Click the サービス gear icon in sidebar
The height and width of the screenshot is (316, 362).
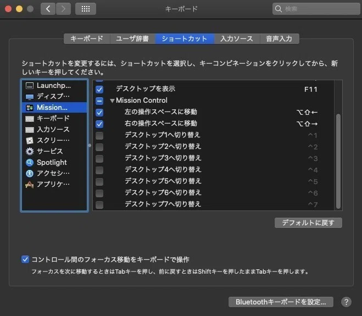click(30, 151)
